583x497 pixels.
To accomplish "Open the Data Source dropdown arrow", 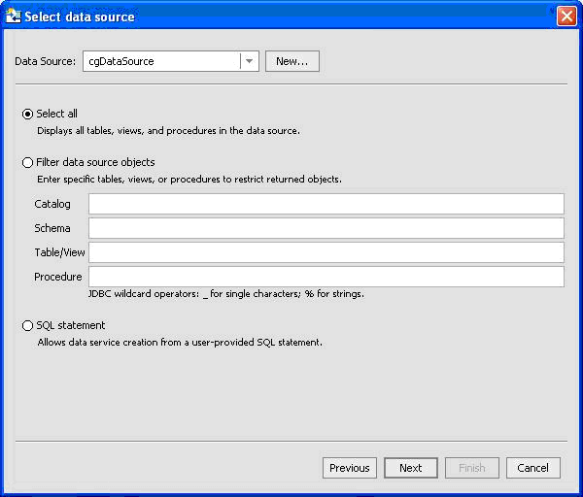I will 249,61.
